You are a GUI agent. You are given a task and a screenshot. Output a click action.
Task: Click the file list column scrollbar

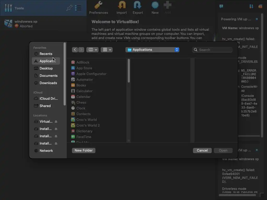coord(129,71)
